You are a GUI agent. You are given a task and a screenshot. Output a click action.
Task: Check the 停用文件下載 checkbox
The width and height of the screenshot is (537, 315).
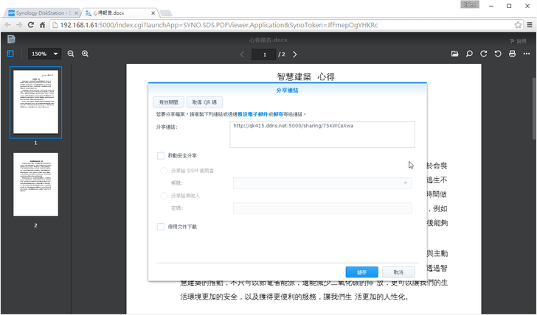pos(161,227)
